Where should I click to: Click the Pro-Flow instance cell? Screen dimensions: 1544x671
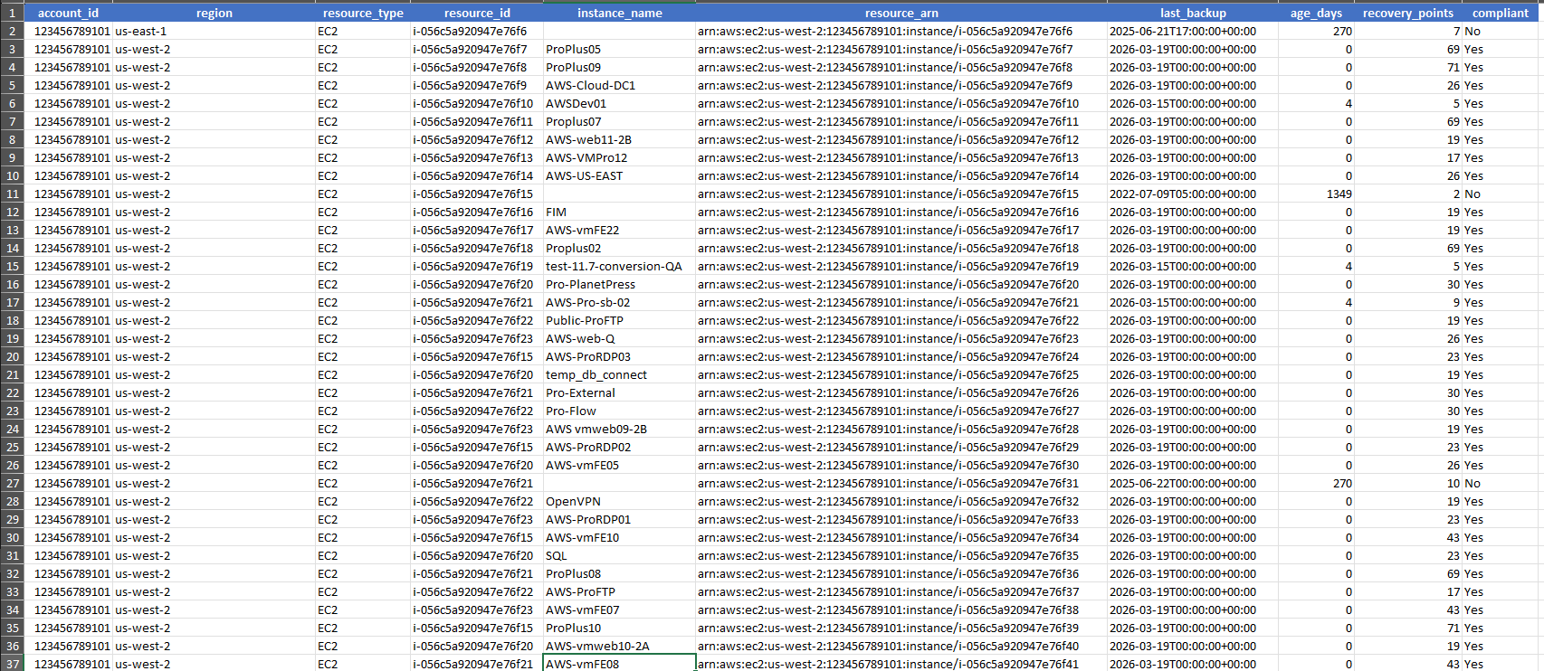[619, 411]
